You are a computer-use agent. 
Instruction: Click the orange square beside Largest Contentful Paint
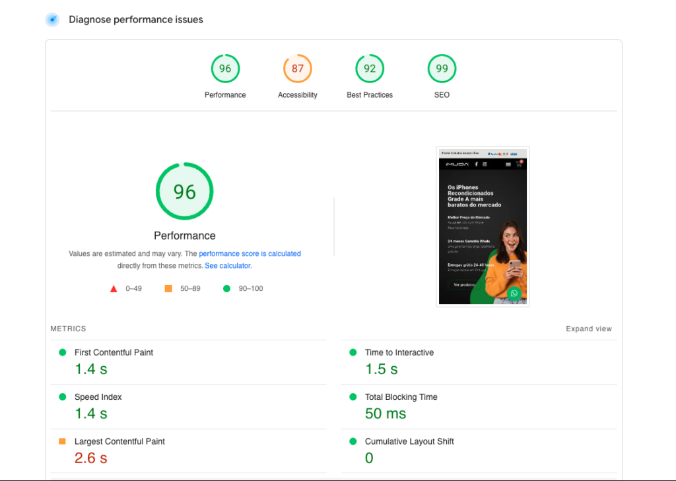pos(63,441)
